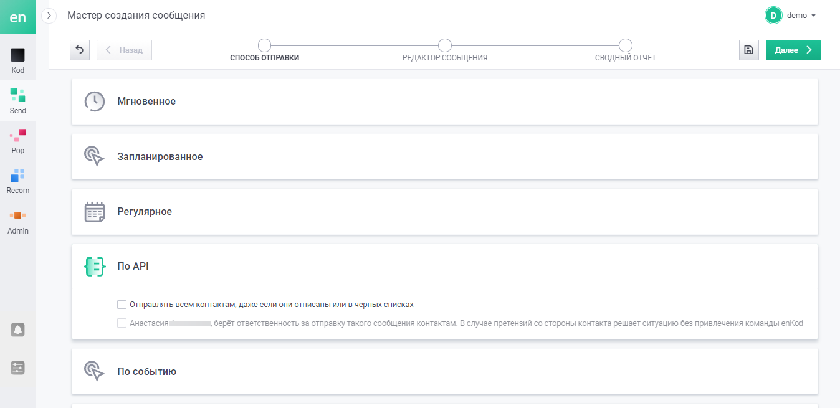Expand the sidebar with chevron button
Image resolution: width=840 pixels, height=408 pixels.
tap(49, 16)
